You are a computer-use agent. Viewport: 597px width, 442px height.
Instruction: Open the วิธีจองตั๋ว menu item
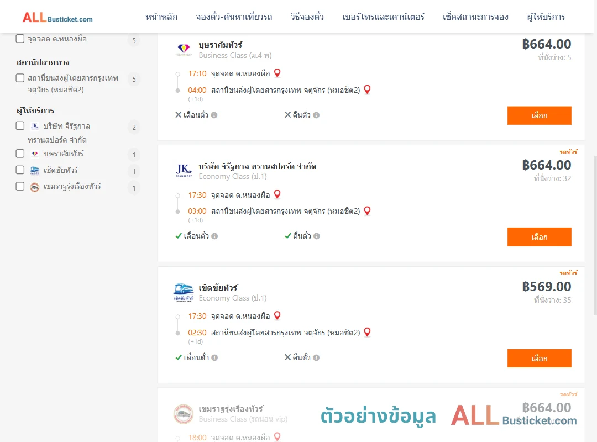pos(307,17)
